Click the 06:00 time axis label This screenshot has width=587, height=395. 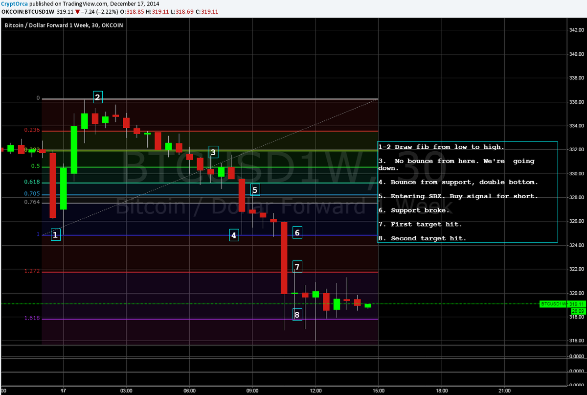(x=189, y=391)
